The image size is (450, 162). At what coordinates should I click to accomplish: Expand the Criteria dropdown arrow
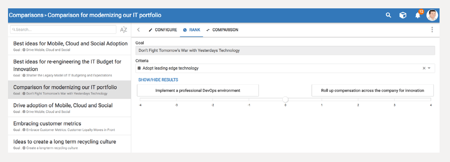tap(429, 68)
